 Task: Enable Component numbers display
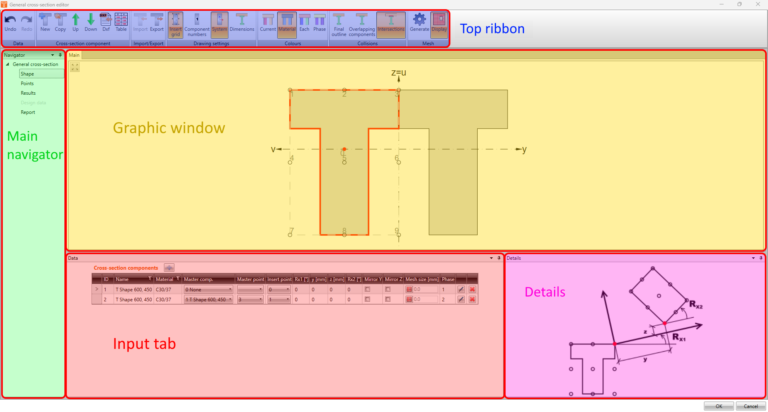coord(197,25)
